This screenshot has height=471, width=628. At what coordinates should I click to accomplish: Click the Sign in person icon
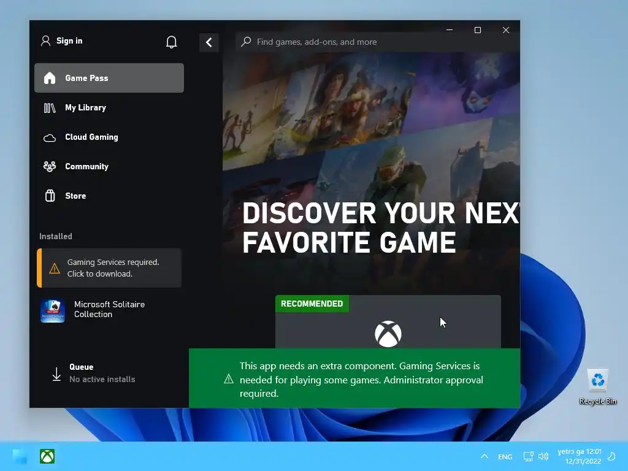coord(45,41)
